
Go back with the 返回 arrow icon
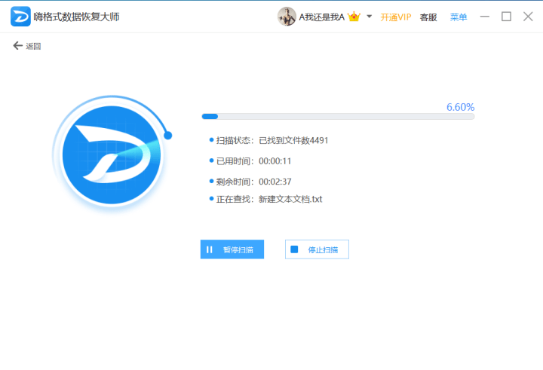pyautogui.click(x=17, y=46)
